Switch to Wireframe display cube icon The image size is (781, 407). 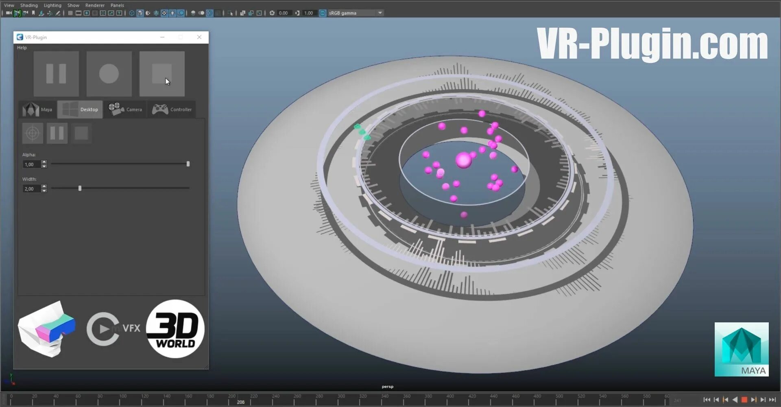click(132, 13)
